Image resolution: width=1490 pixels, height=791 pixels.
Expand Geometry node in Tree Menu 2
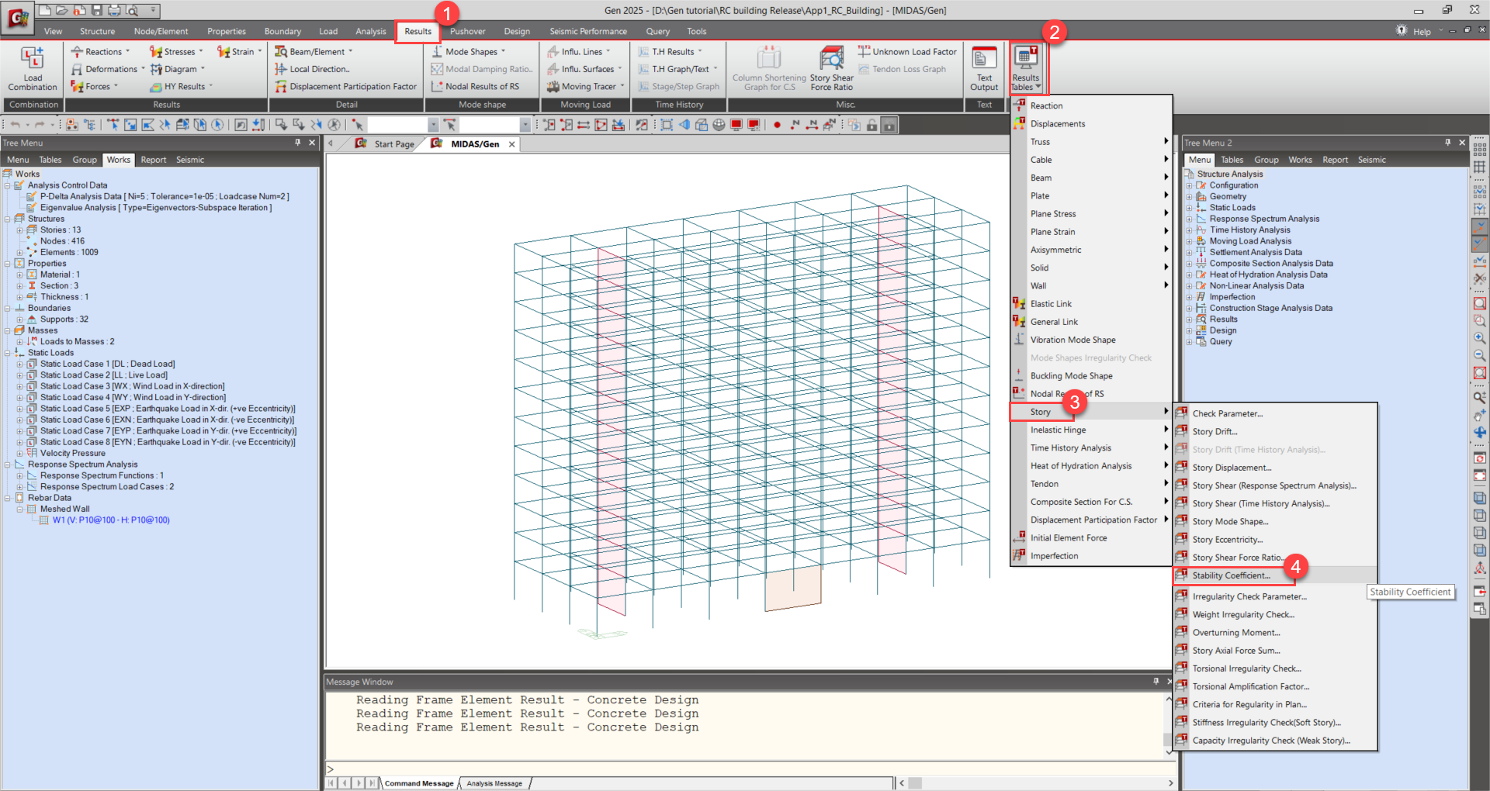click(x=1189, y=197)
